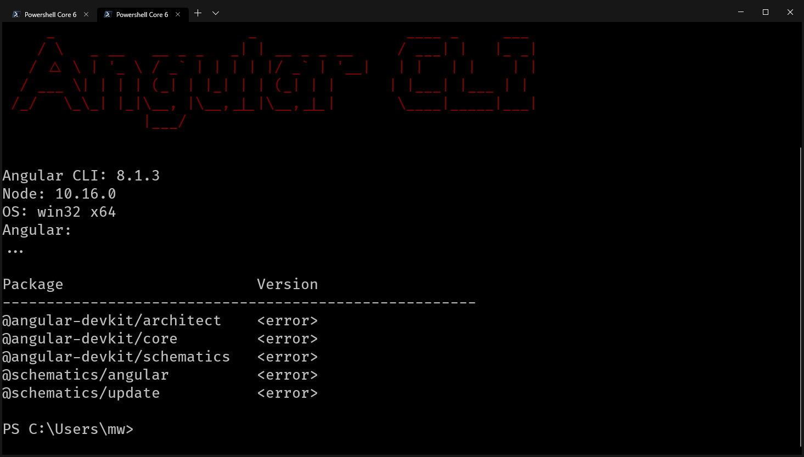The image size is (804, 457).
Task: Close the second Powershell Core 6 tab
Action: (x=178, y=15)
